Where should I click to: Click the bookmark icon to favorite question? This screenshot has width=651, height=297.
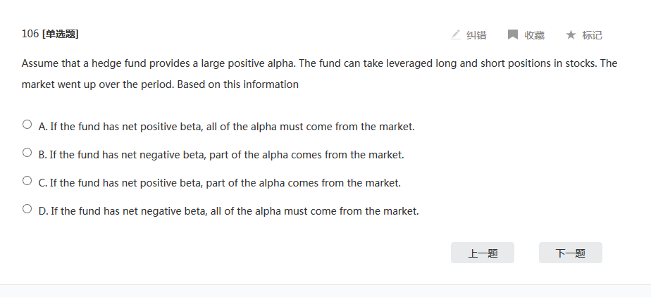tap(513, 34)
